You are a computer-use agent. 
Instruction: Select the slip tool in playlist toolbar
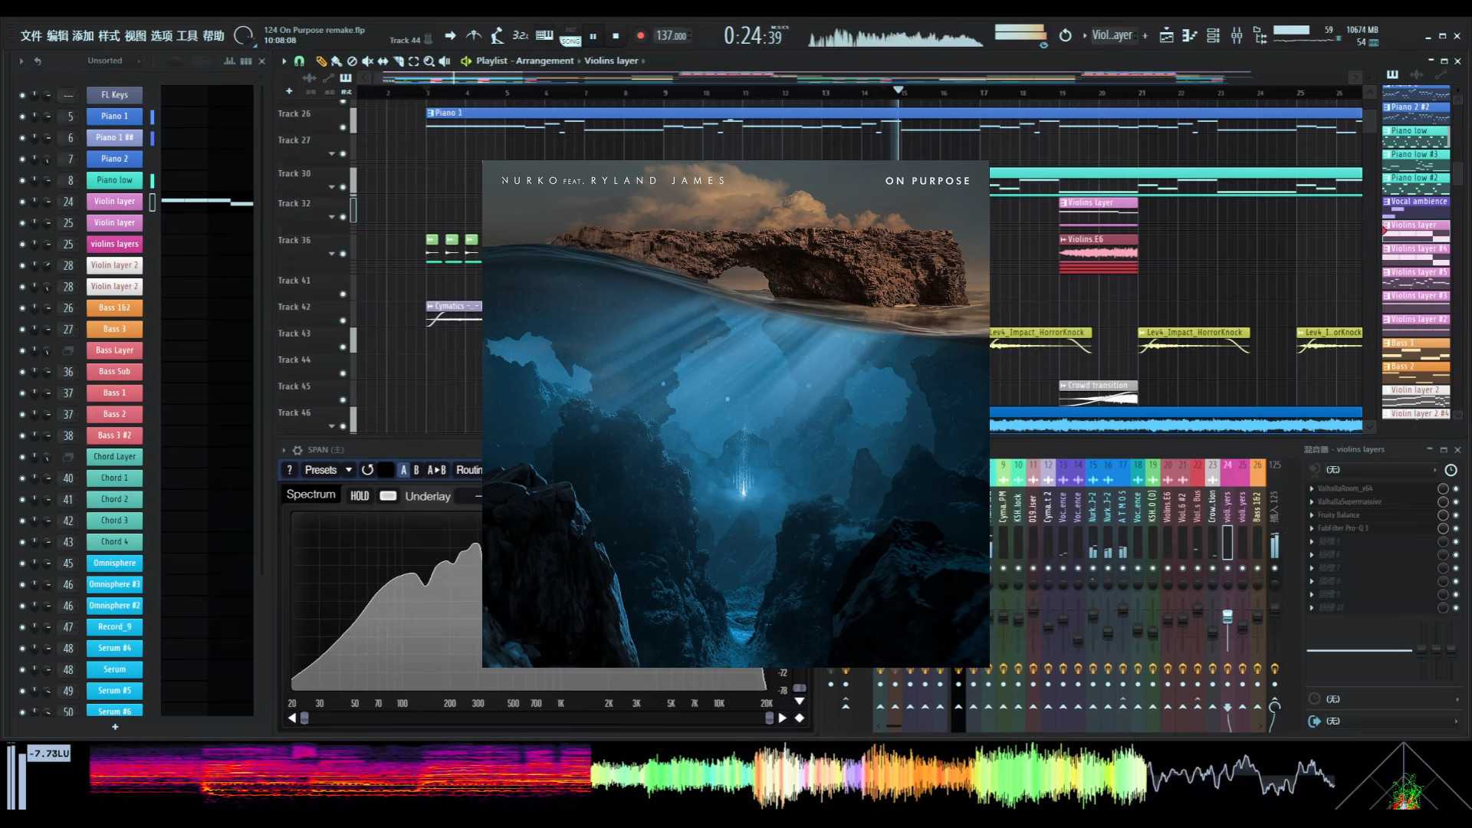[x=383, y=61]
